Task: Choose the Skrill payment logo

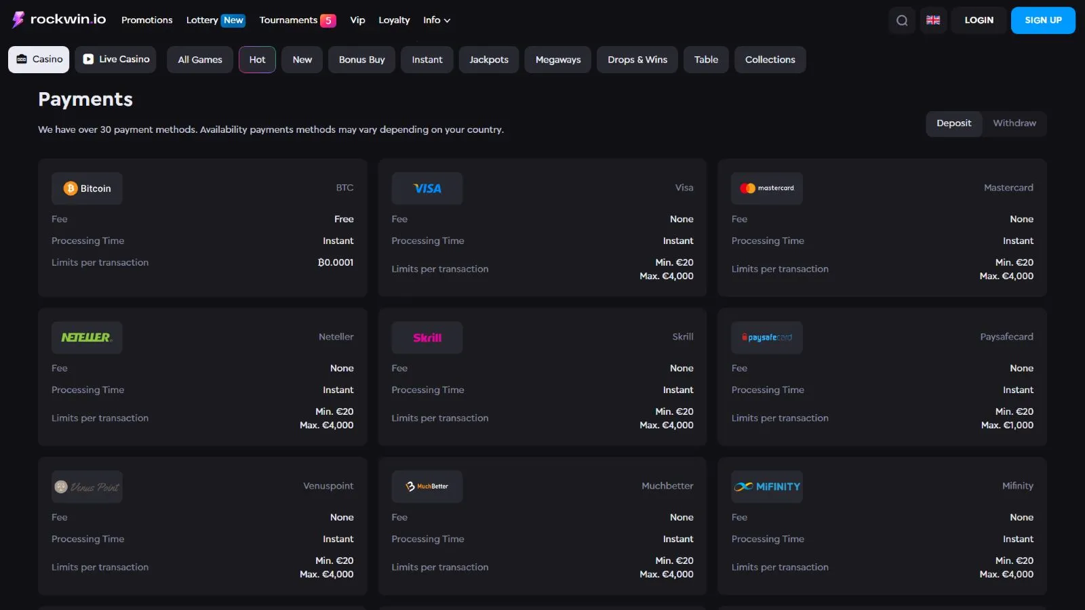Action: pos(427,338)
